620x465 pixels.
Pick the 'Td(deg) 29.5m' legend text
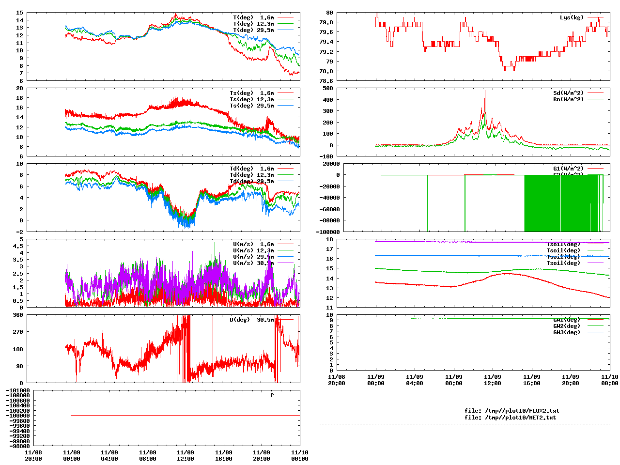(251, 181)
